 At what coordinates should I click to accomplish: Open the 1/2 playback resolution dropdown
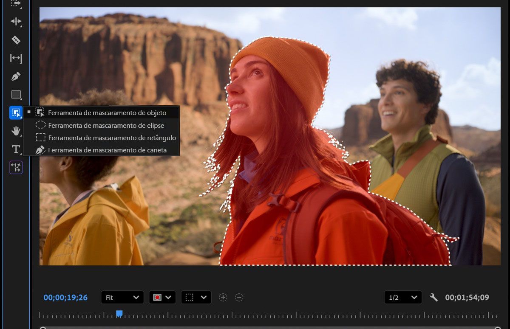click(403, 298)
